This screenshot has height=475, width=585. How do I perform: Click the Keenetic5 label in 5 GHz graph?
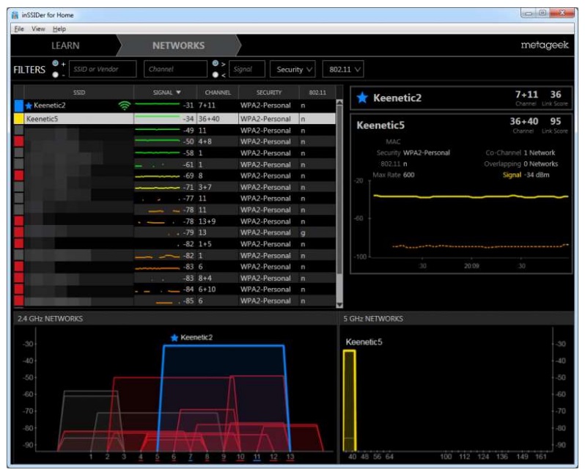(364, 342)
